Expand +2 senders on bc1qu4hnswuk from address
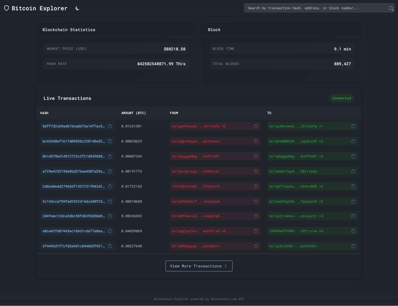Screen dimensions: 398x306 tap(224, 126)
